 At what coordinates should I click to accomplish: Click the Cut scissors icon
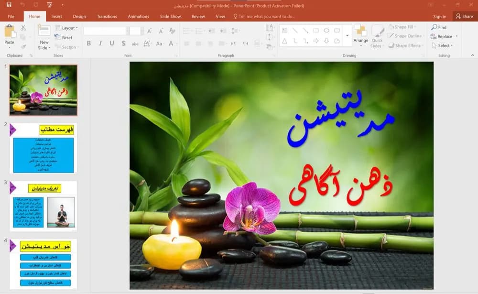coord(23,28)
